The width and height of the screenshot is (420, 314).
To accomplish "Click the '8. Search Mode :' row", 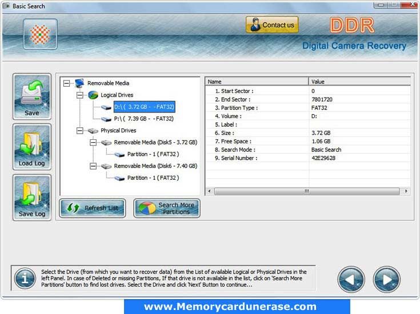I will click(x=308, y=150).
